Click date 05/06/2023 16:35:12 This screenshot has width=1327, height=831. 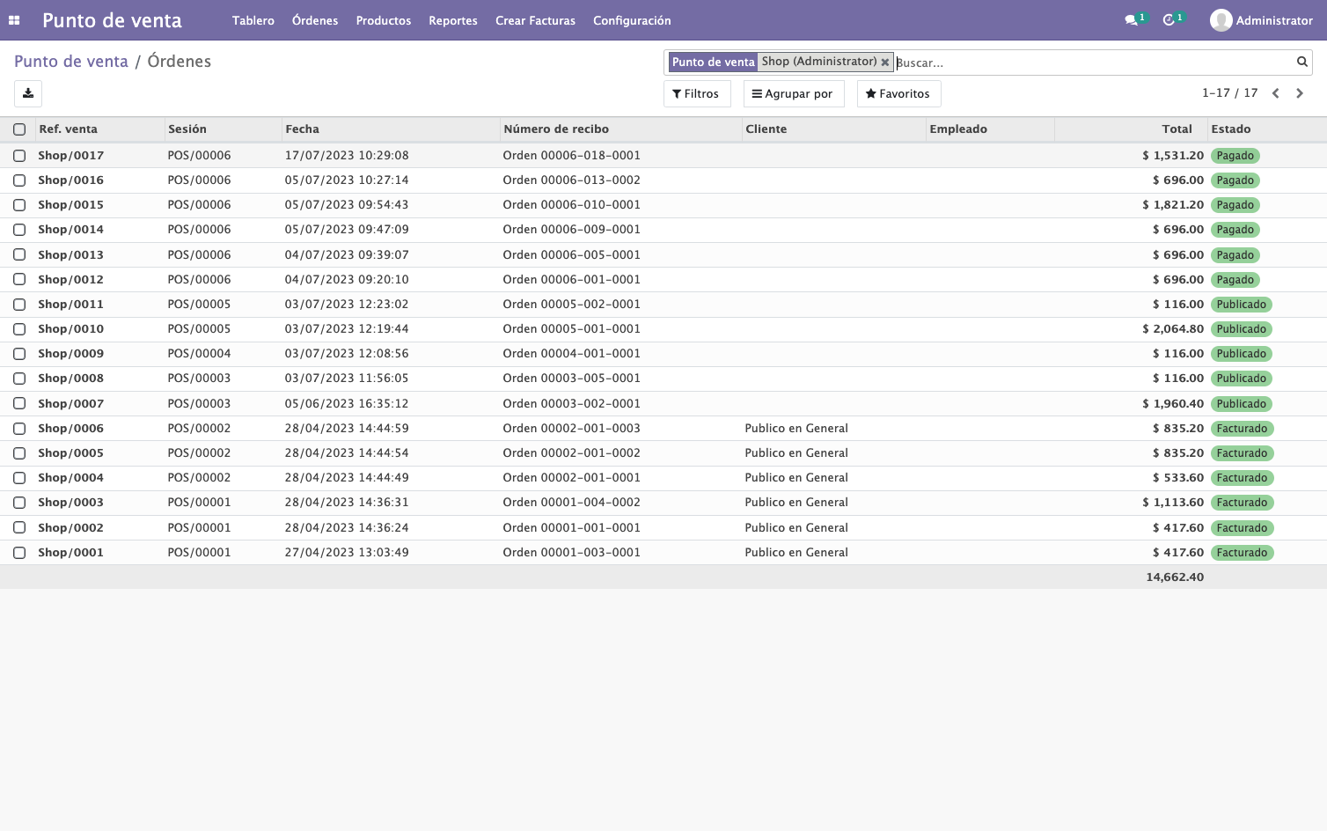pos(347,404)
